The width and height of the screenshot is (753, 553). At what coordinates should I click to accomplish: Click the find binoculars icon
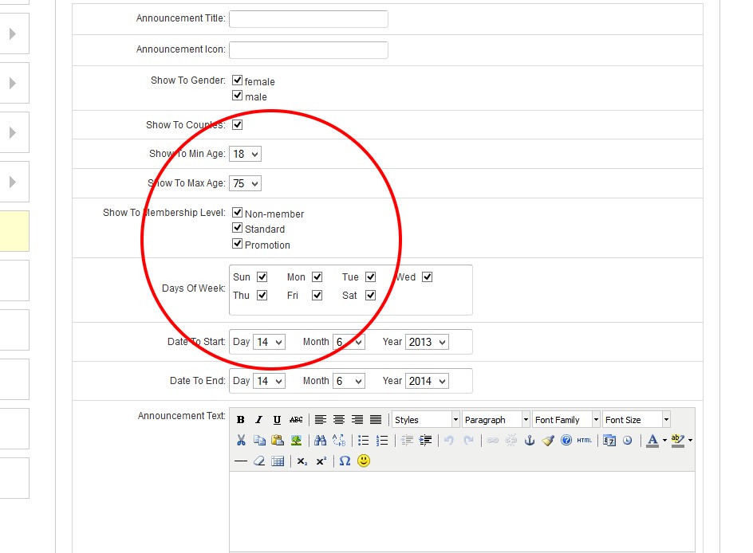(x=320, y=440)
